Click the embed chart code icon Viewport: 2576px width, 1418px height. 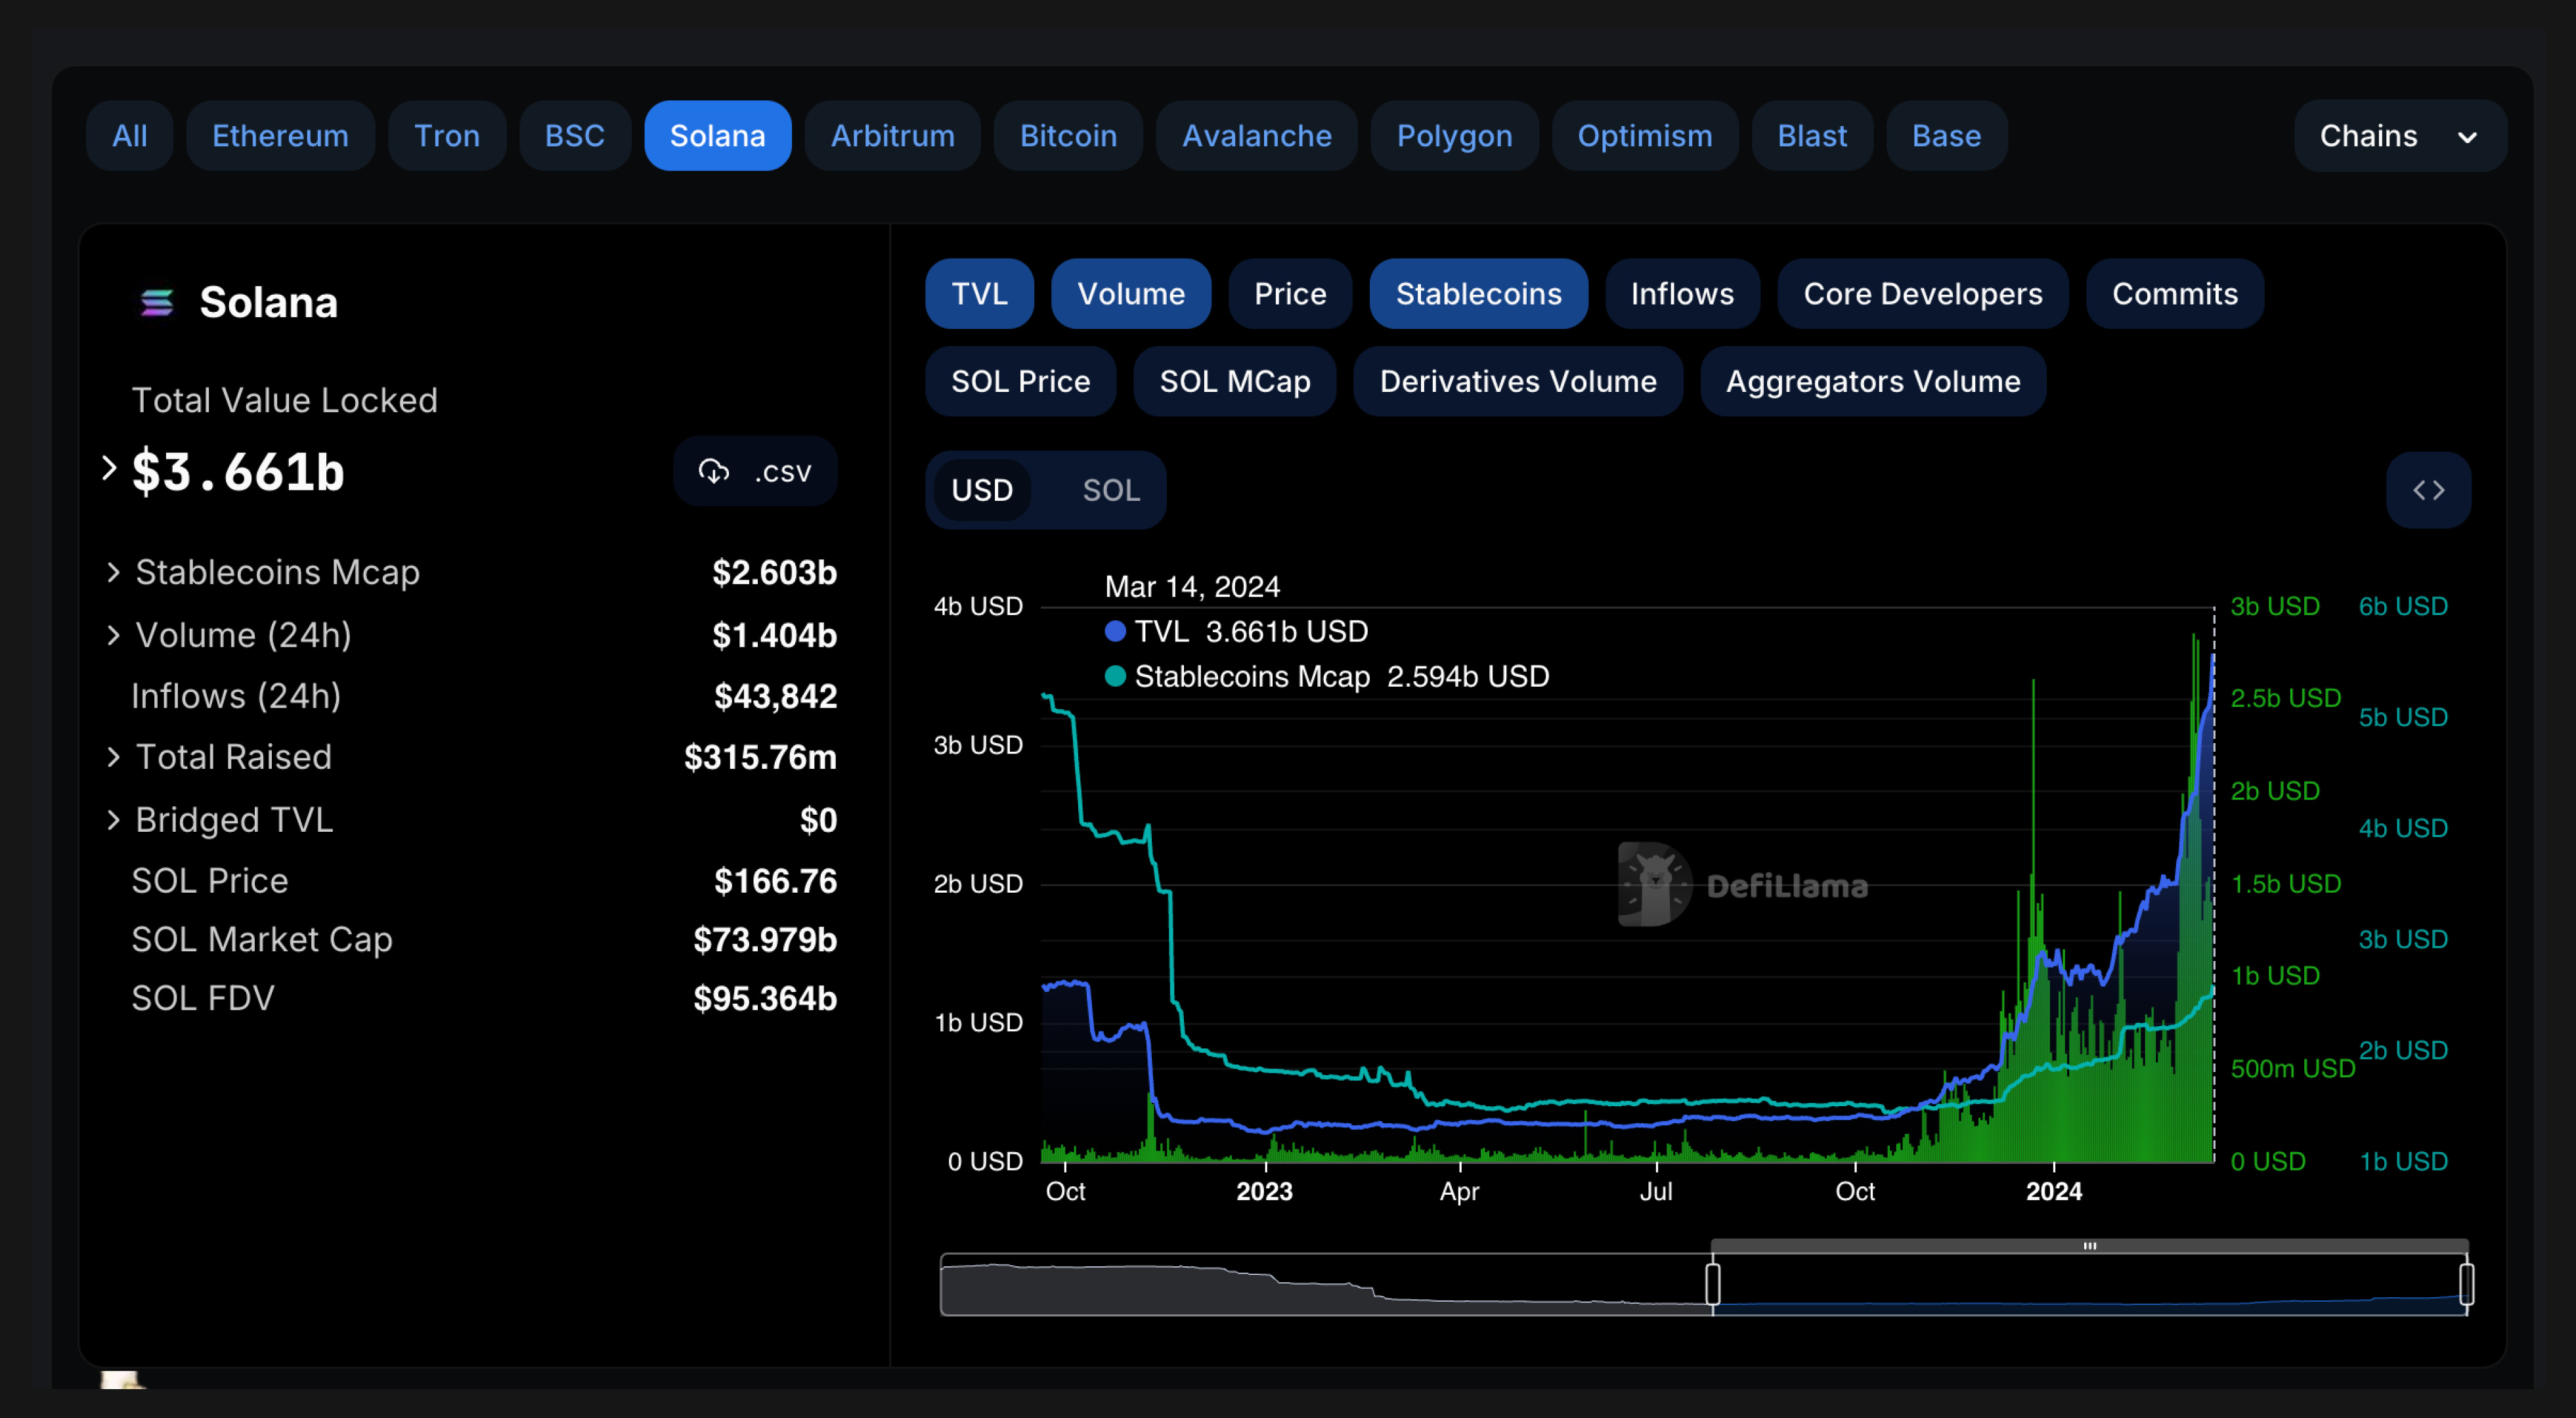pyautogui.click(x=2428, y=490)
